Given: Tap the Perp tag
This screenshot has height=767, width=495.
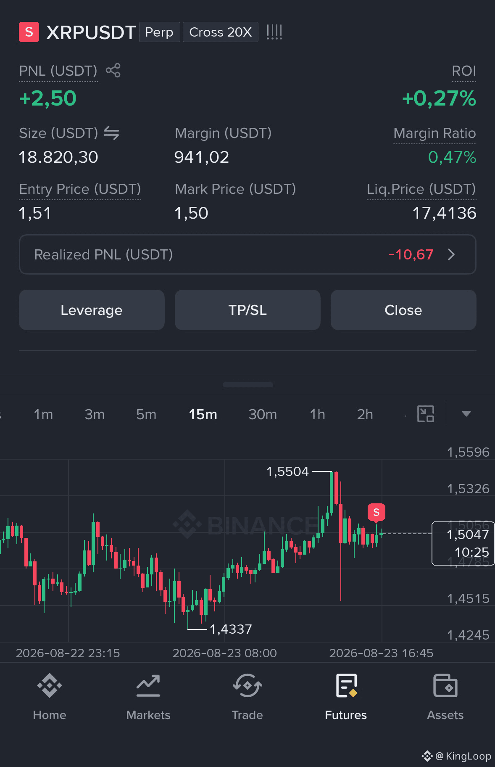Looking at the screenshot, I should 159,32.
